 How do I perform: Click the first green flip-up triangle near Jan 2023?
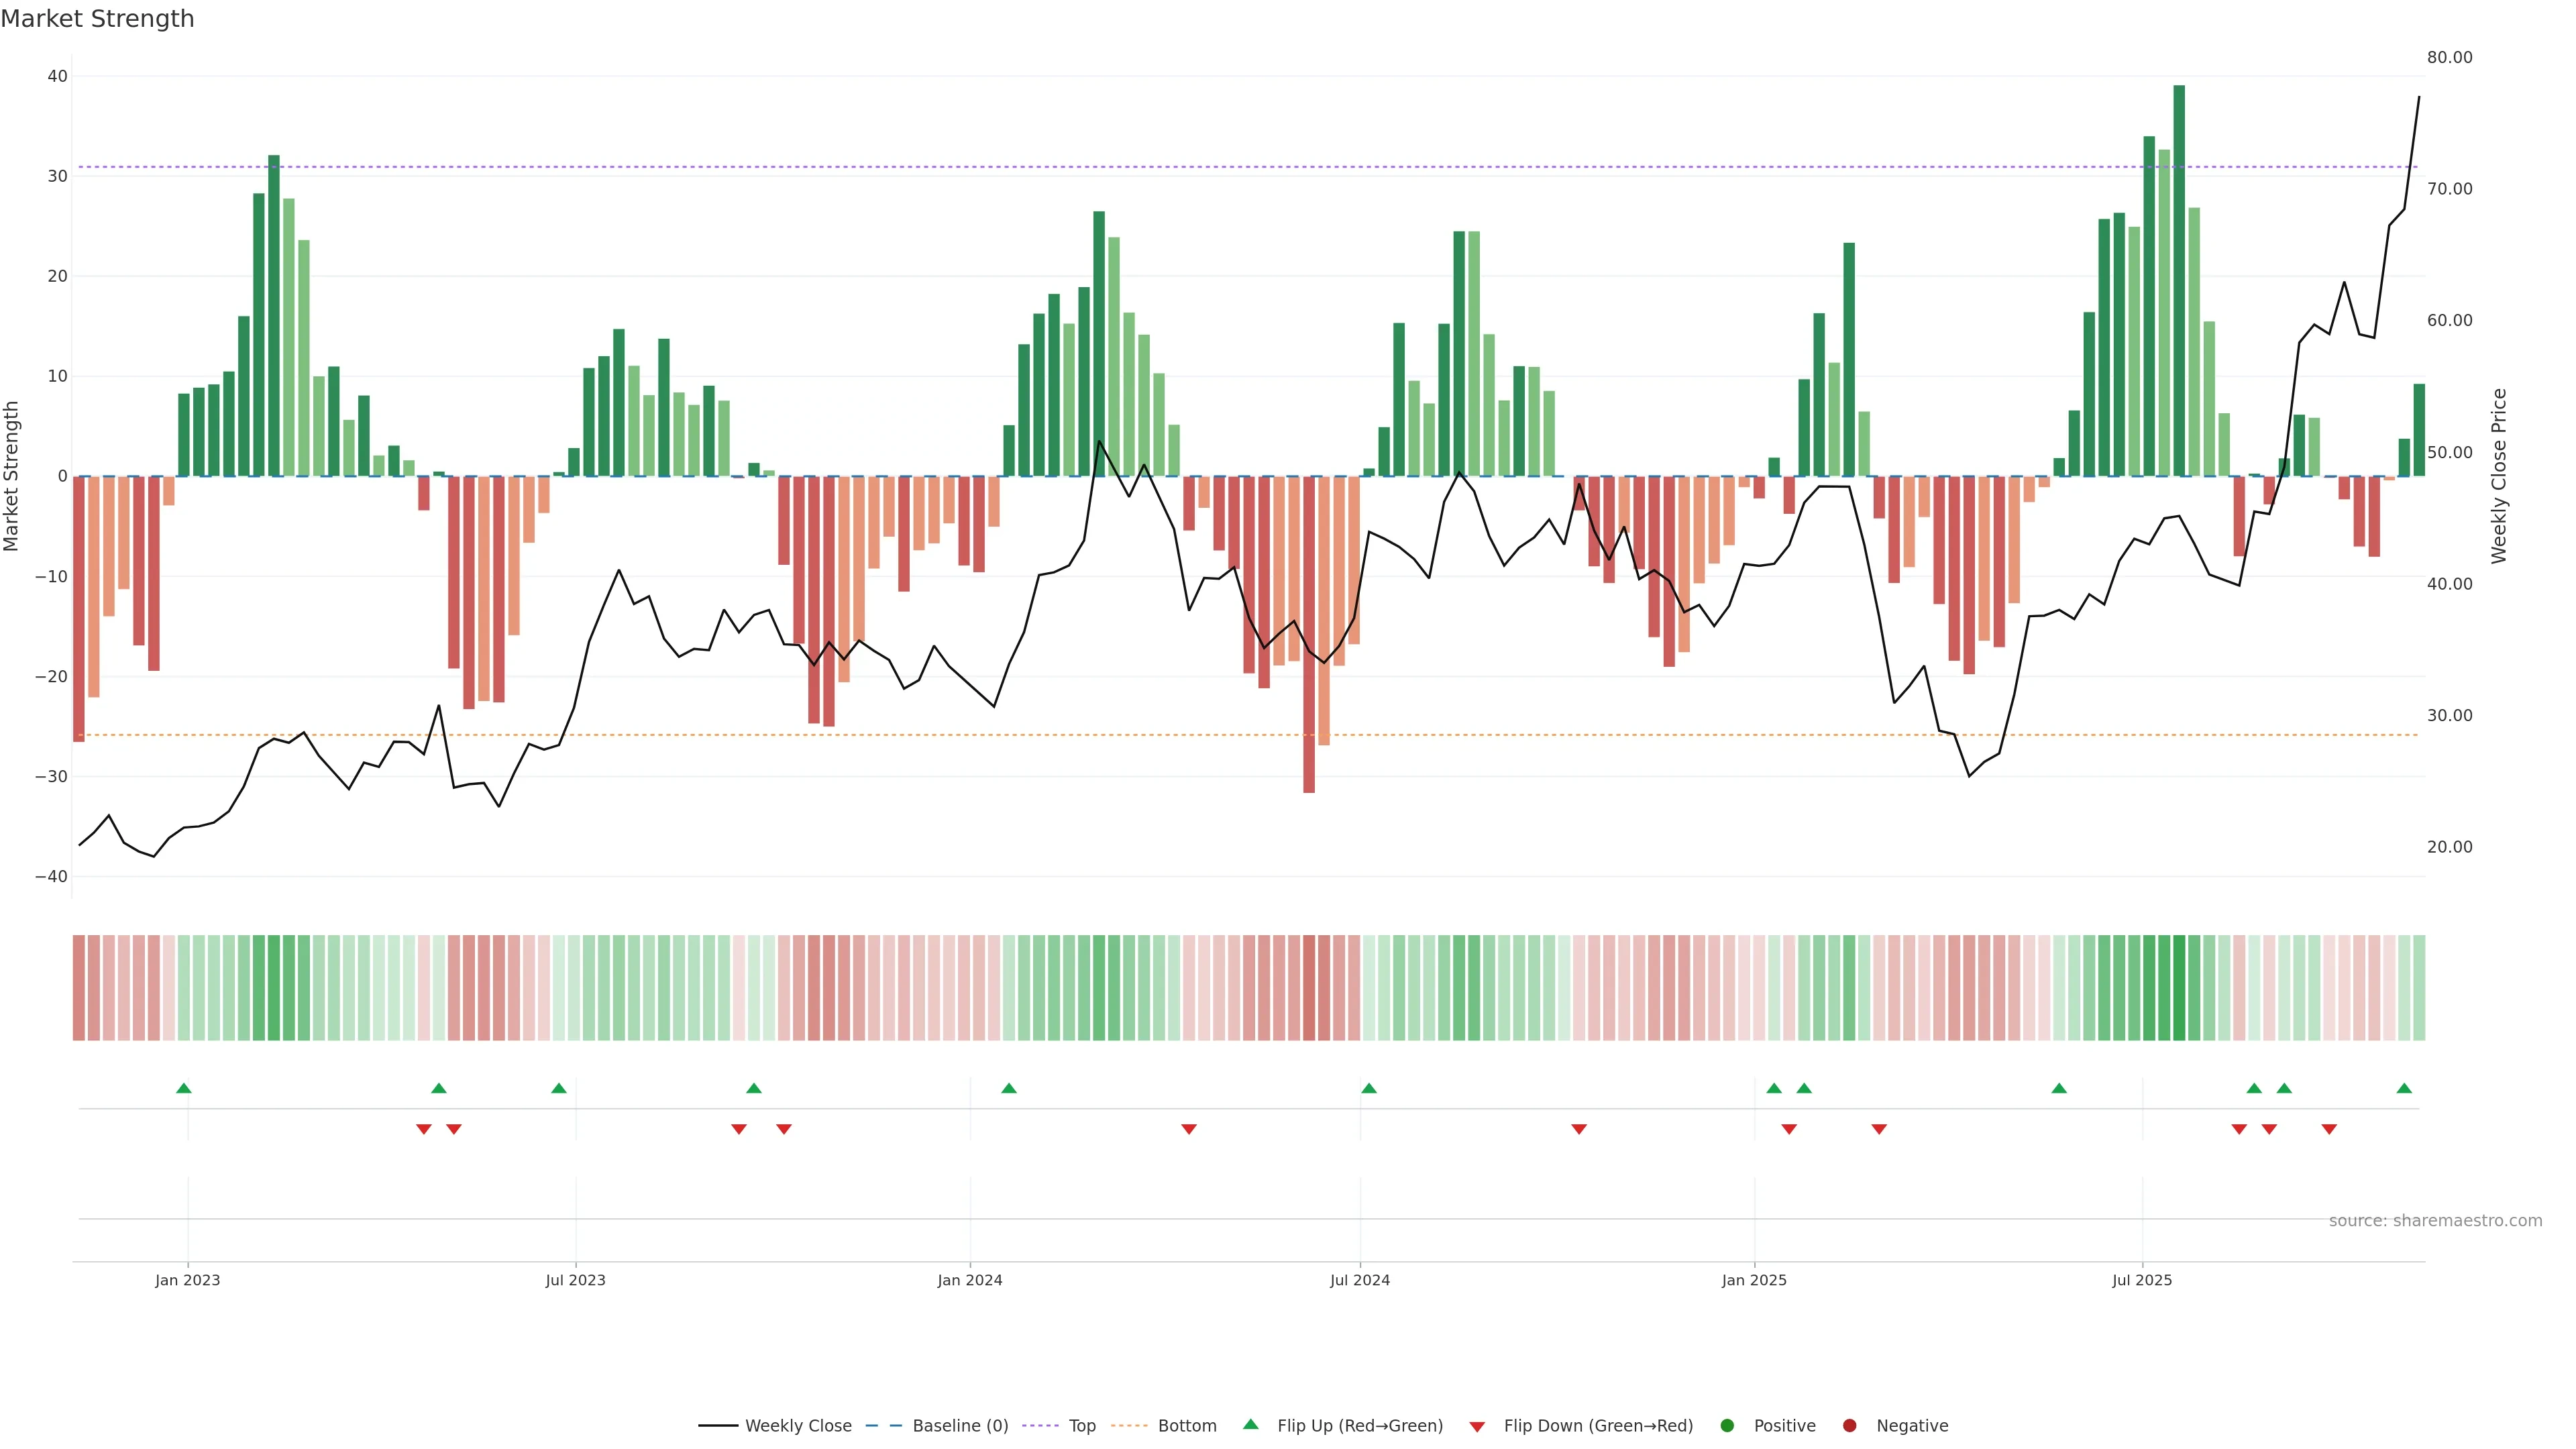(184, 1088)
